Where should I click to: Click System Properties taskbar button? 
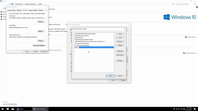pyautogui.click(x=40, y=109)
